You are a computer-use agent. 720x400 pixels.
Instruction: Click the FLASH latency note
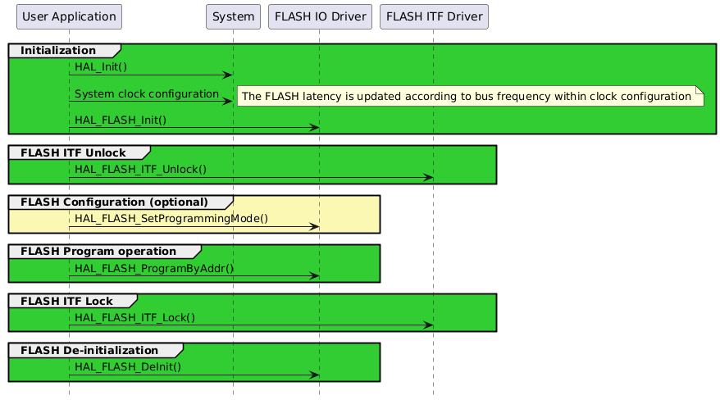point(470,97)
